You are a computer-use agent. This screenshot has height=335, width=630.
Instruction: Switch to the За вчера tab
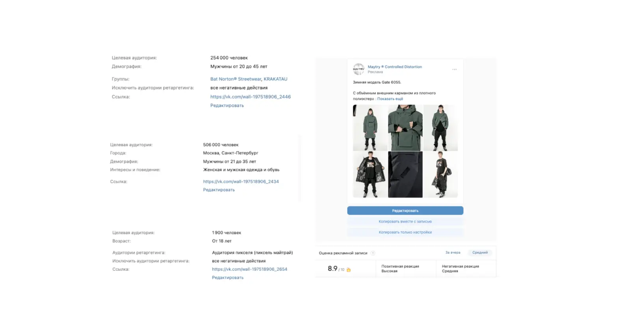pos(453,253)
